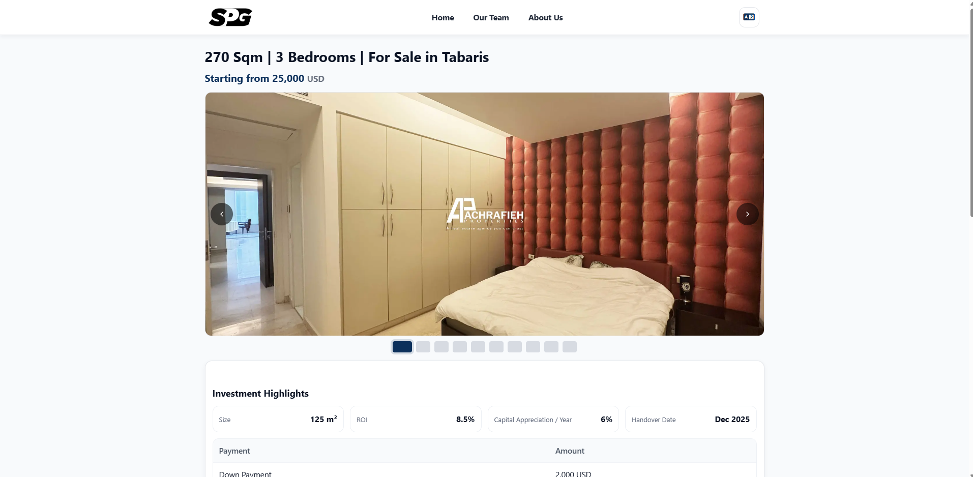Open the Home menu item
Image resolution: width=973 pixels, height=477 pixels.
(443, 17)
